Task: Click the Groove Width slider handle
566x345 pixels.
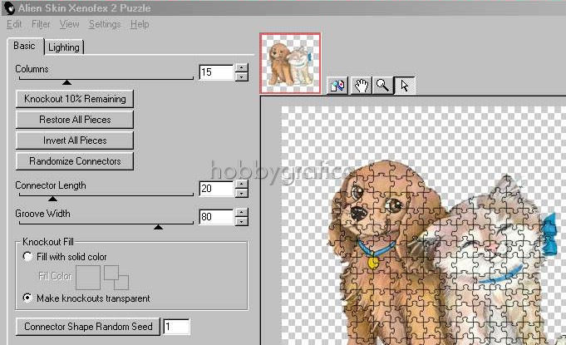Action: pyautogui.click(x=159, y=225)
